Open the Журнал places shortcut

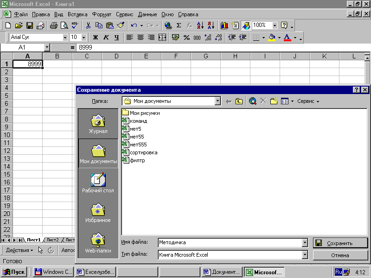point(98,124)
